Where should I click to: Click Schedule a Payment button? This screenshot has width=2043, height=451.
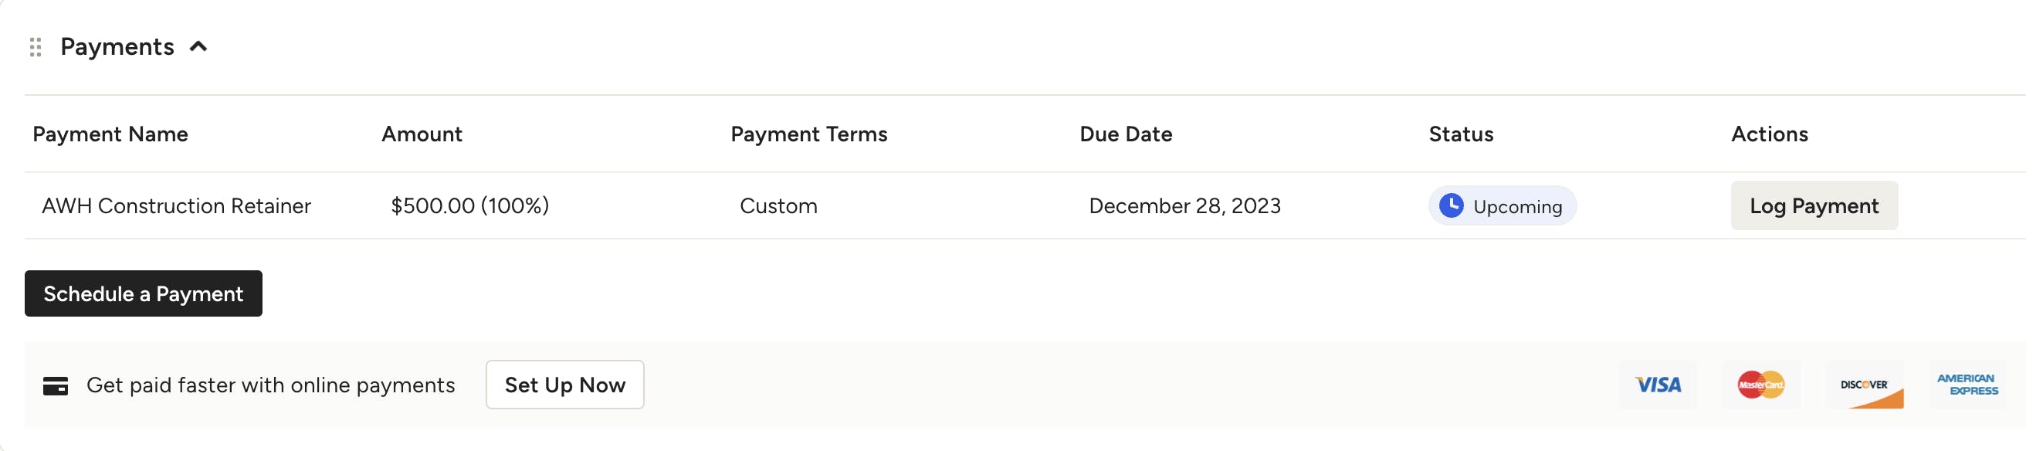(x=144, y=294)
